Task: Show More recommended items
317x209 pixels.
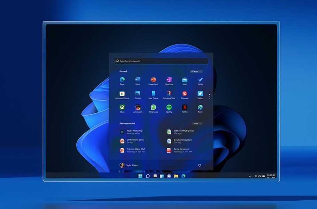Action: click(197, 124)
